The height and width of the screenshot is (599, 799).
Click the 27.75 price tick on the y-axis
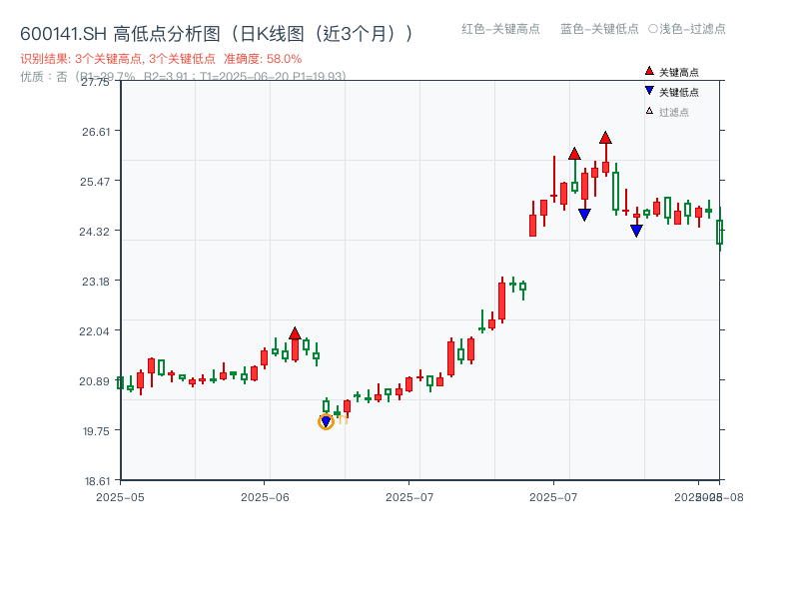coord(95,85)
